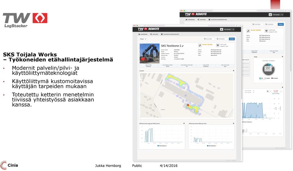Click the date 4/14/2016 in slide footer

pos(168,166)
